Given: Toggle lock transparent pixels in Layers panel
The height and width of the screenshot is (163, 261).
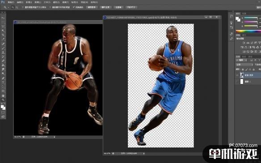Looking at the screenshot, I should point(243,69).
